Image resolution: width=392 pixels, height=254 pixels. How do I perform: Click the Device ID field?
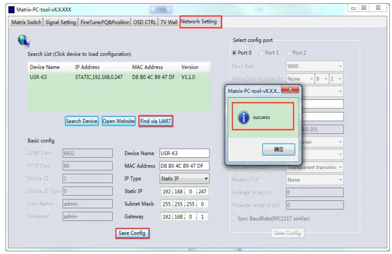tap(88, 179)
